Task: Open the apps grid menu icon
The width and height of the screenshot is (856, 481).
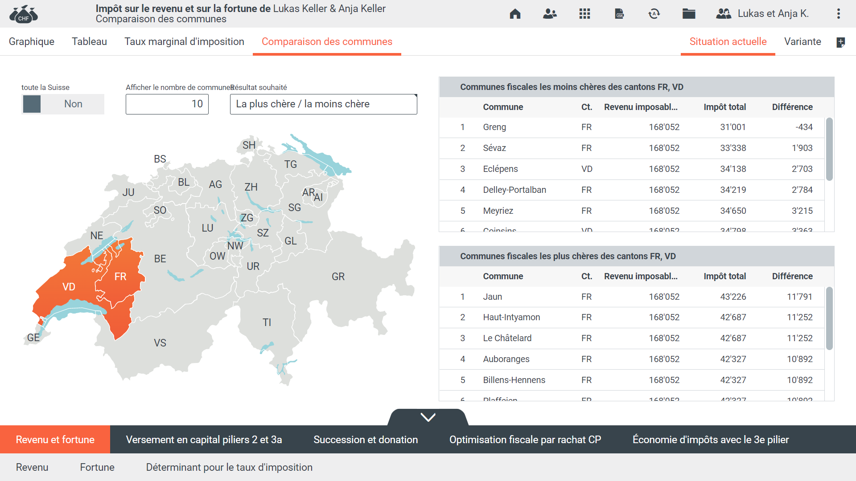Action: point(584,14)
